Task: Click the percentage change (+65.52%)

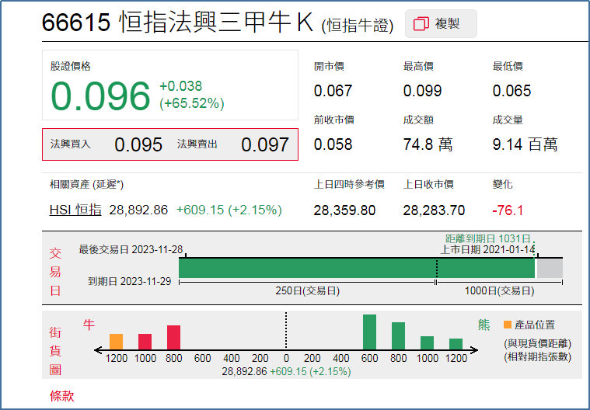Action: pyautogui.click(x=192, y=103)
